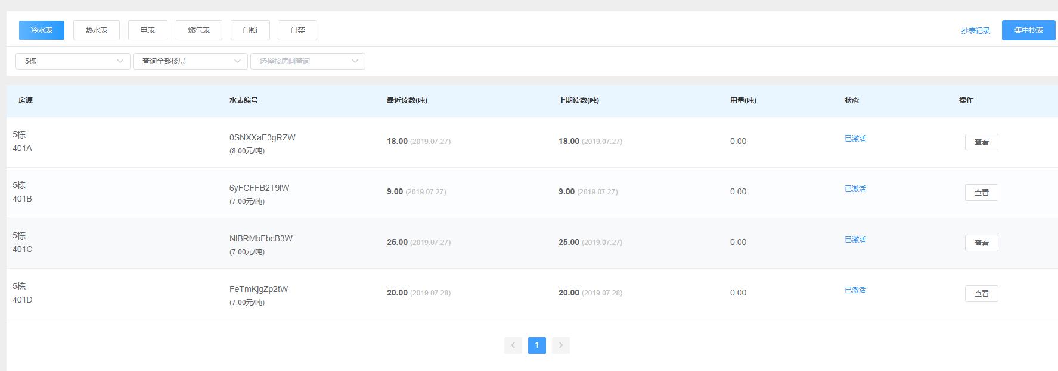Switch to the 热水表 tab

[97, 30]
